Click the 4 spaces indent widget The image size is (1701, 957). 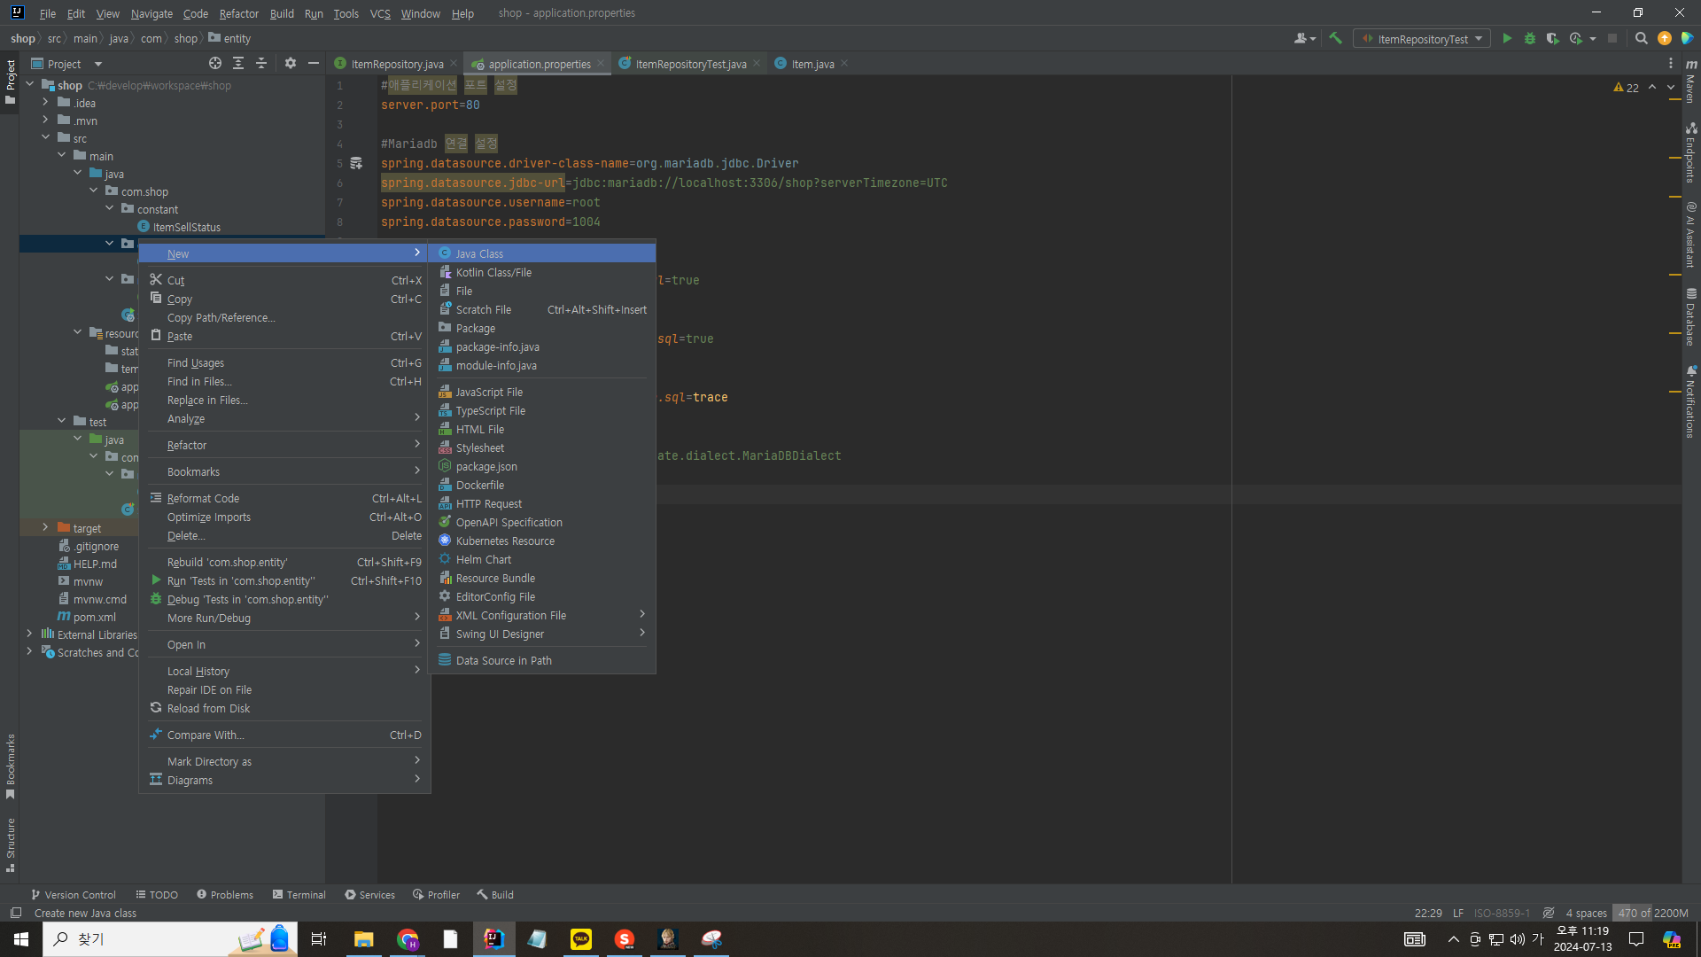[x=1586, y=913]
